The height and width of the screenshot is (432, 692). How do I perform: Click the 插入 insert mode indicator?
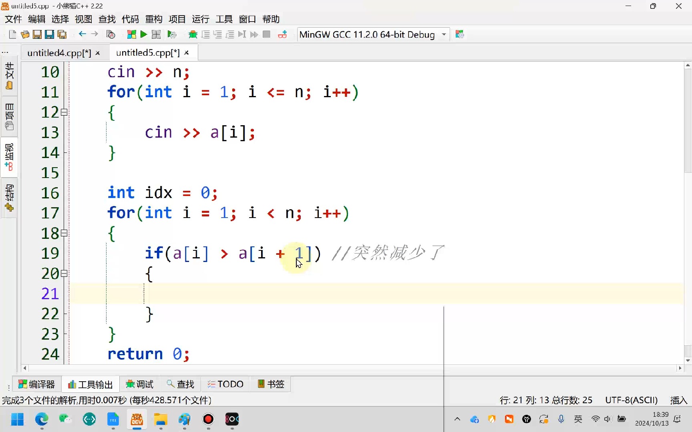click(679, 400)
